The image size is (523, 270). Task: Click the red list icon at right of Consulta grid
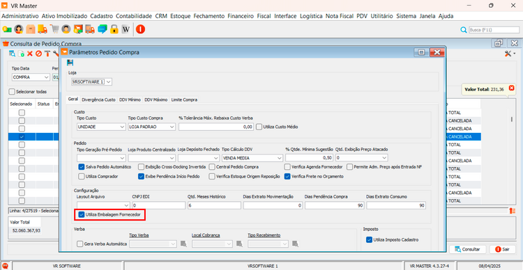click(x=513, y=211)
